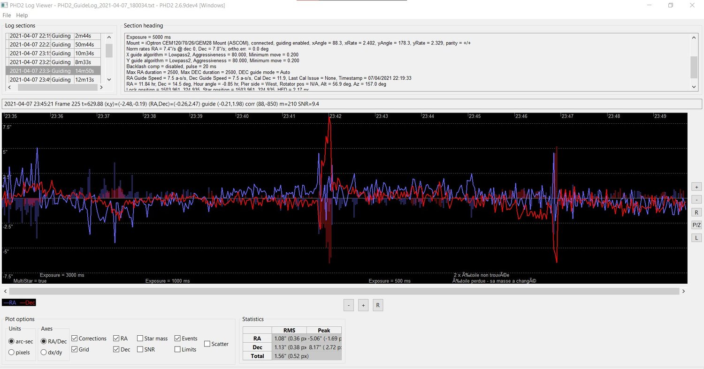This screenshot has width=704, height=369.
Task: Click the log sections scroll up arrow
Action: pyautogui.click(x=109, y=37)
